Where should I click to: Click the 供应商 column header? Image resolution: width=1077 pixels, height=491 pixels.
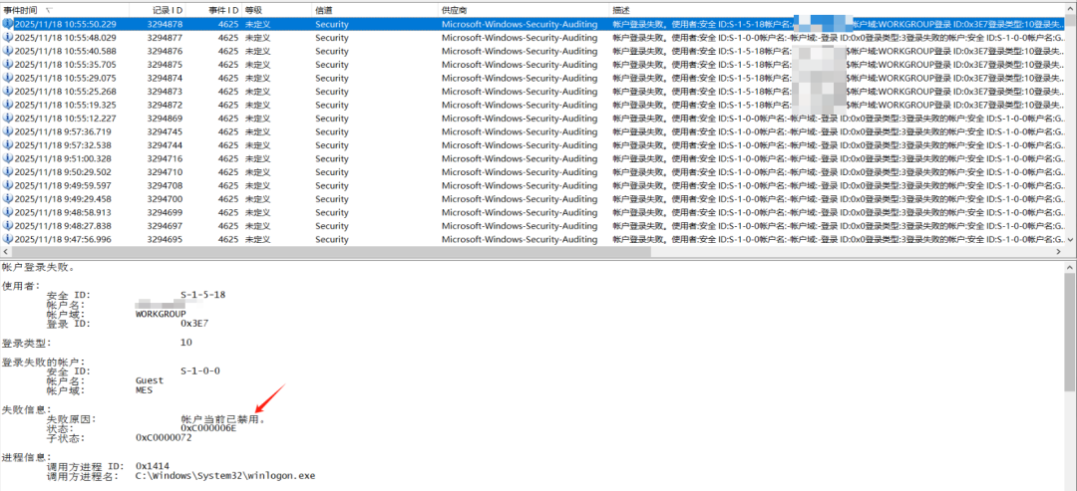tap(456, 11)
